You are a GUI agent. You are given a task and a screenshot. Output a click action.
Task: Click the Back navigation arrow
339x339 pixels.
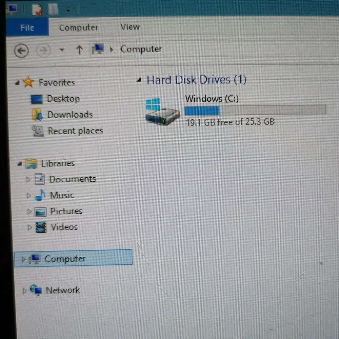coord(21,51)
